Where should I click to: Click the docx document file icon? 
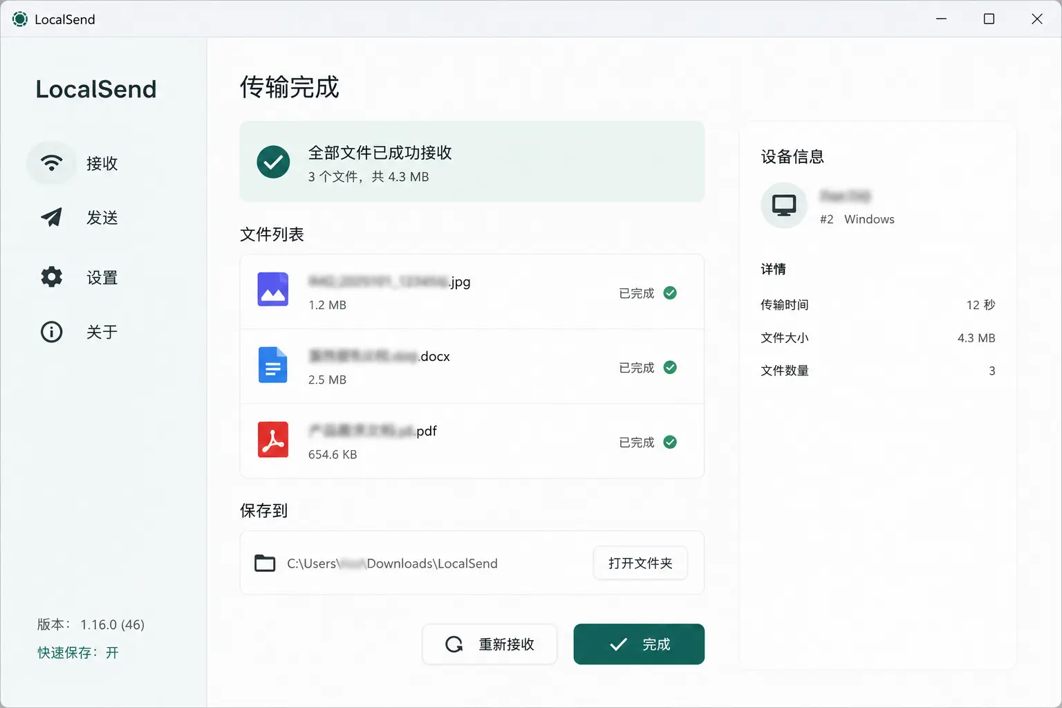coord(273,364)
